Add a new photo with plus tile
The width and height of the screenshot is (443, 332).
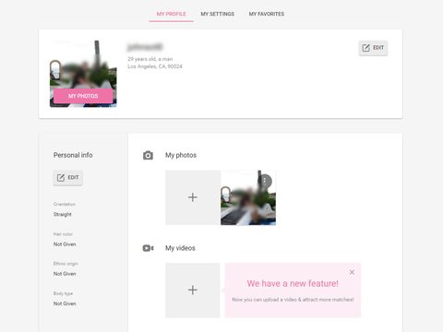click(x=193, y=197)
